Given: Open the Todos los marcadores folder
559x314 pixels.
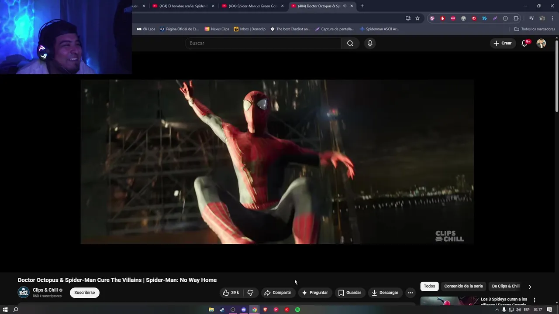Looking at the screenshot, I should pyautogui.click(x=535, y=29).
